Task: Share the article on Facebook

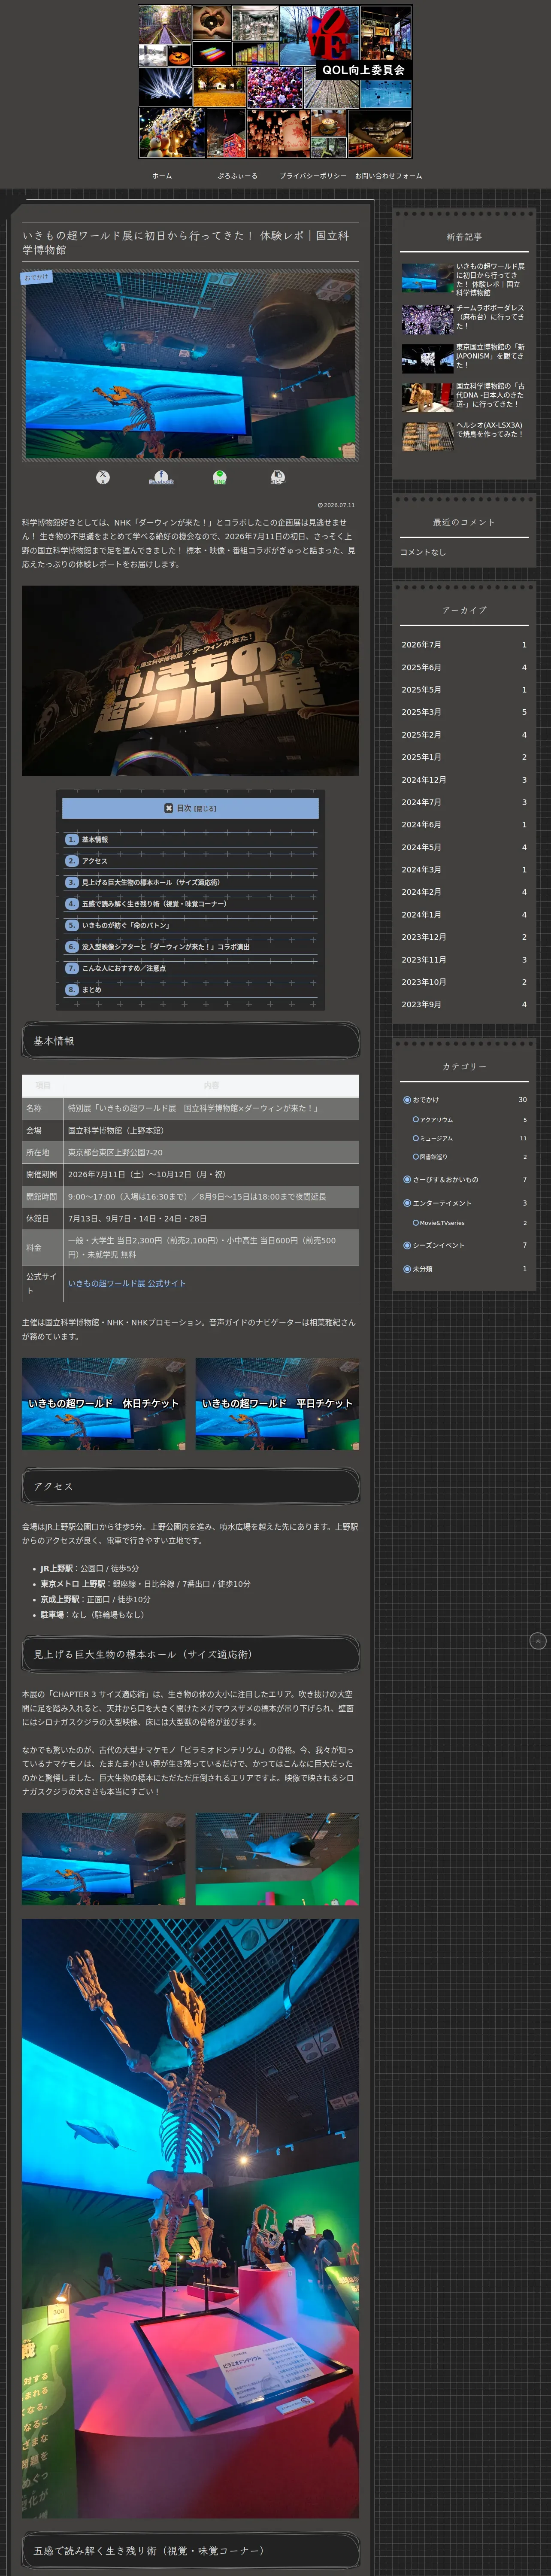Action: [x=161, y=477]
